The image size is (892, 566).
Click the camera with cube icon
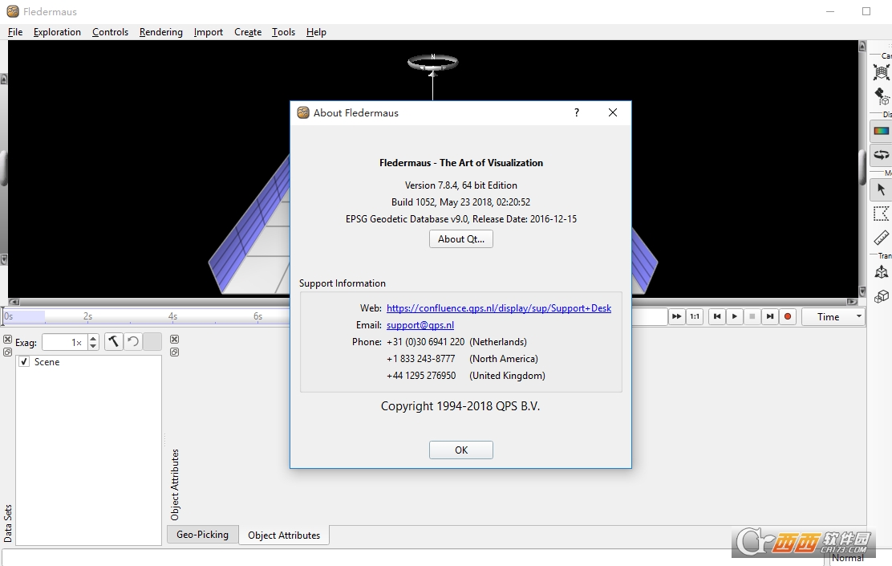(x=882, y=96)
